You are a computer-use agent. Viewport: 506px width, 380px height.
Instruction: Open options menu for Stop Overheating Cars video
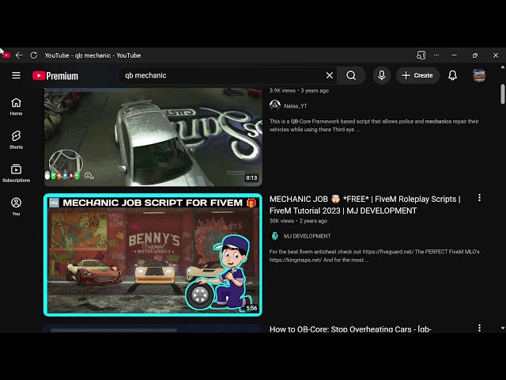[479, 328]
